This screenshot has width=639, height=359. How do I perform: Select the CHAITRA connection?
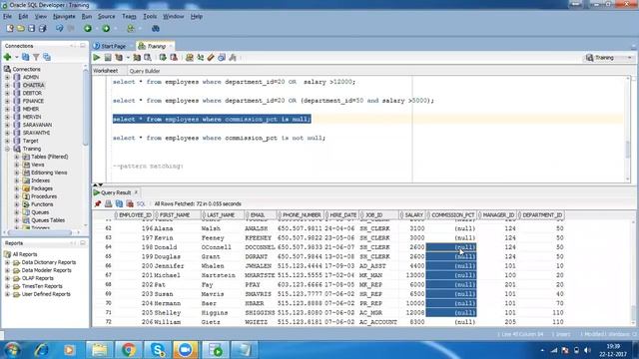(33, 85)
